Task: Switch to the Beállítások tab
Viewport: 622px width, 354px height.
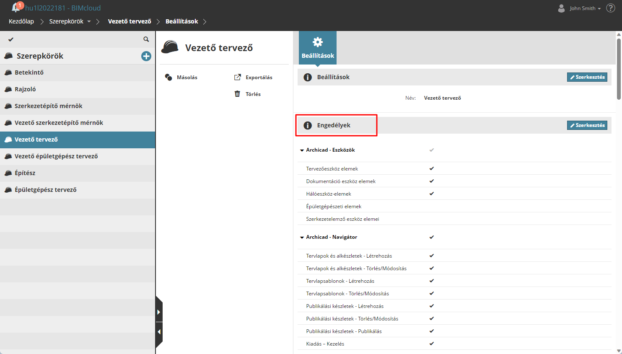Action: tap(318, 48)
